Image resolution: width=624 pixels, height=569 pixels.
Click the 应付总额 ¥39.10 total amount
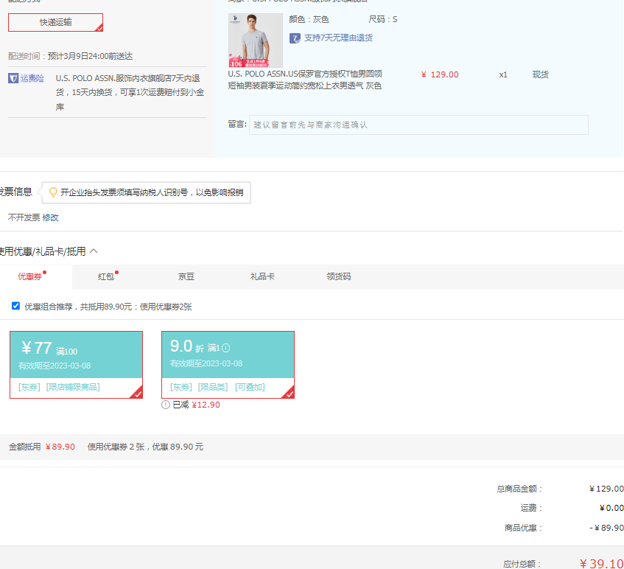click(601, 563)
